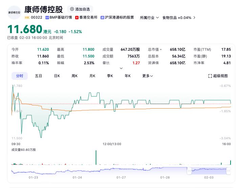Click the 最高 value 11.800
Screen dimensions: 238x188
coord(88,49)
